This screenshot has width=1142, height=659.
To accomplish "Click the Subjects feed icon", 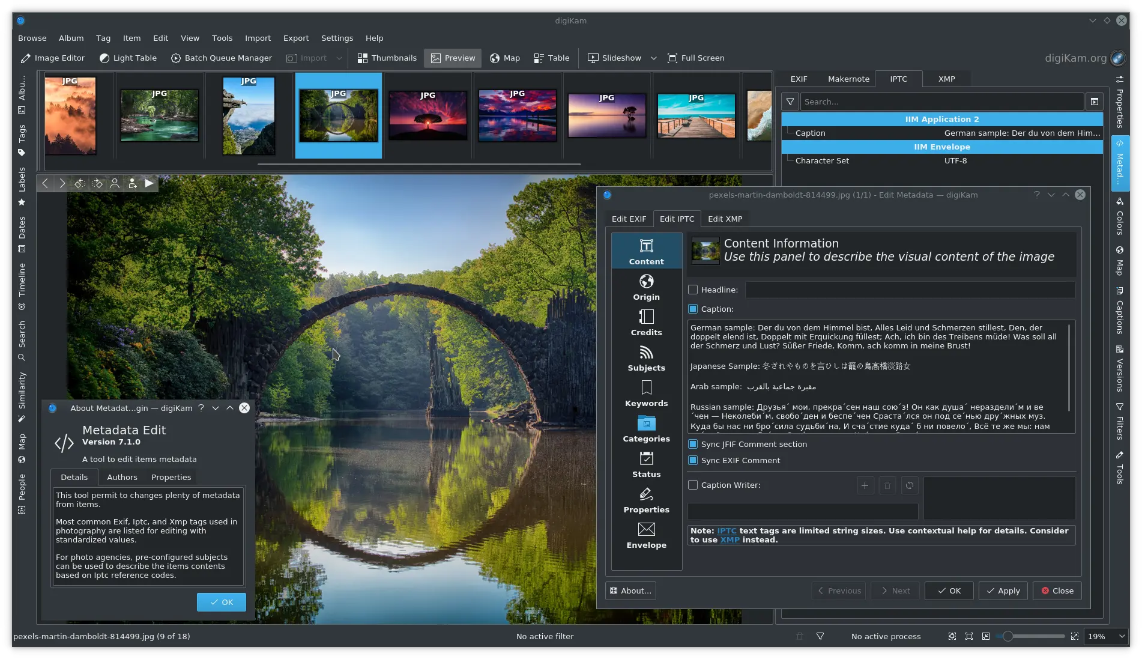I will click(646, 353).
